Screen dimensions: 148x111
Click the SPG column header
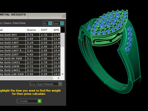coord(56,30)
